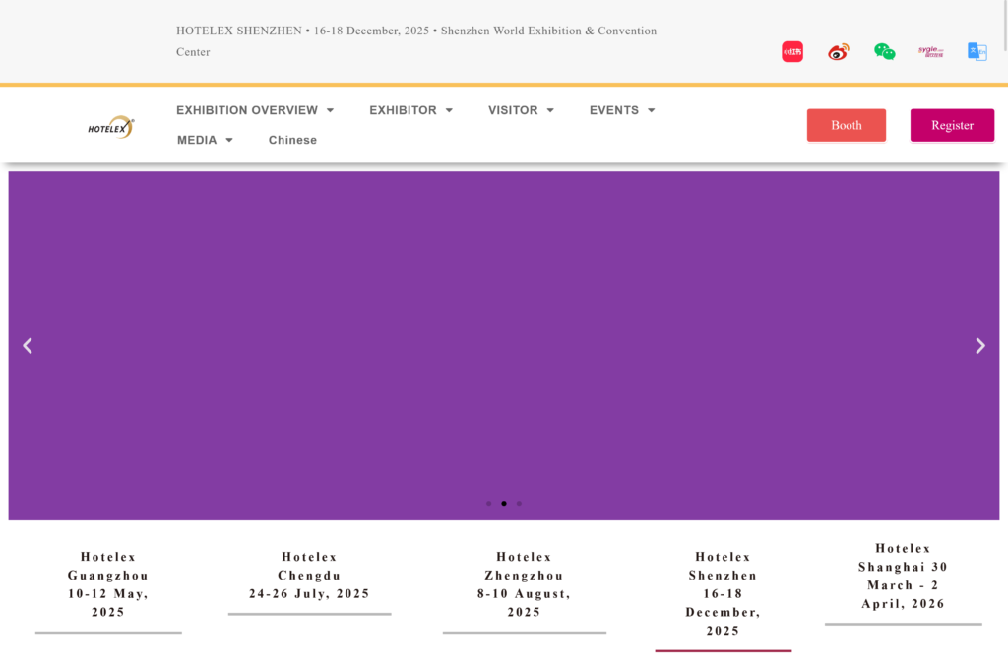
Task: Switch site language to Chinese
Action: click(292, 140)
